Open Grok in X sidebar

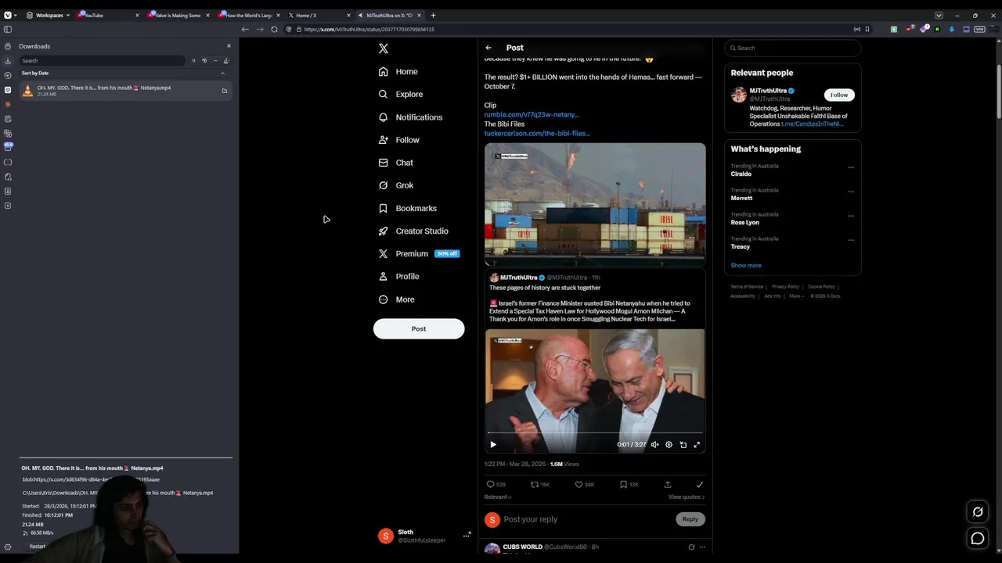[396, 185]
